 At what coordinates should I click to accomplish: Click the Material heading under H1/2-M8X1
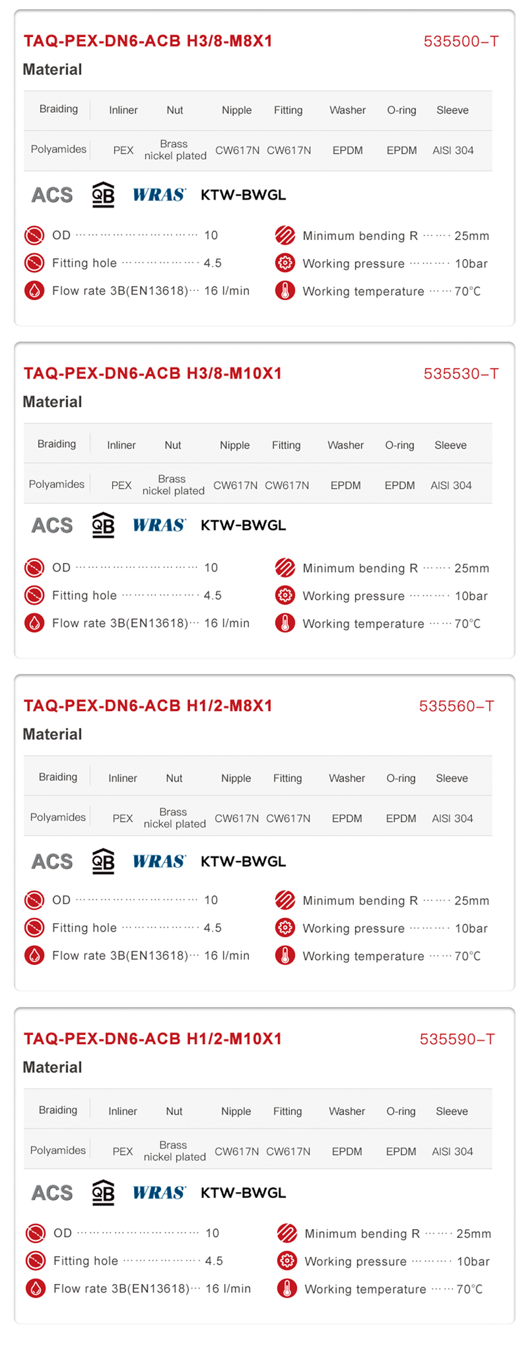52,734
